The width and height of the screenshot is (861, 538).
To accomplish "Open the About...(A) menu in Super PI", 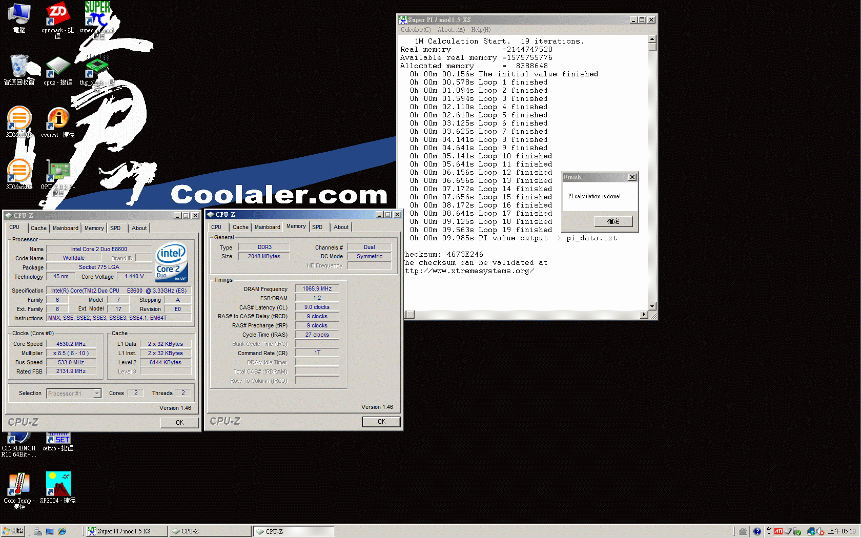I will coord(452,30).
